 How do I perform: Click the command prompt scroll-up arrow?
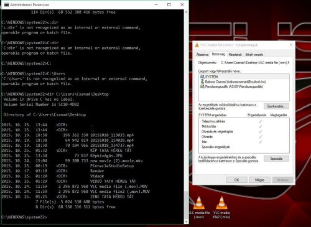tap(186, 12)
